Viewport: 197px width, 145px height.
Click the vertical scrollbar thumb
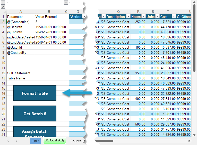tap(194, 38)
